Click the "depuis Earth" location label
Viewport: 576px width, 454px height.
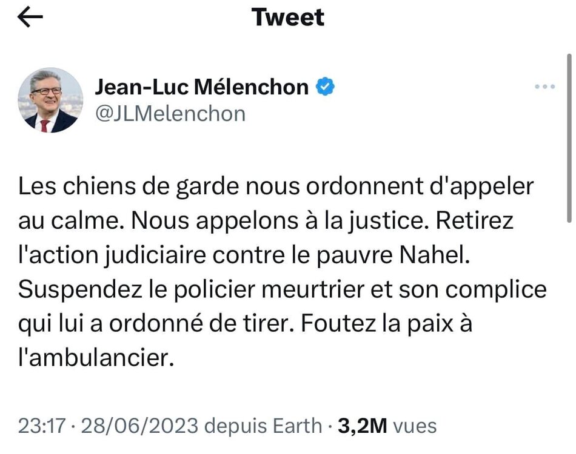263,426
